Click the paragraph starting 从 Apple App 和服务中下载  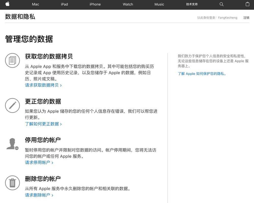point(89,72)
